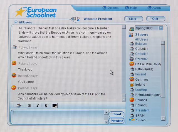The image size is (178, 132).
Task: Click the user profile icon beside Welcome President
Action: tap(78, 19)
